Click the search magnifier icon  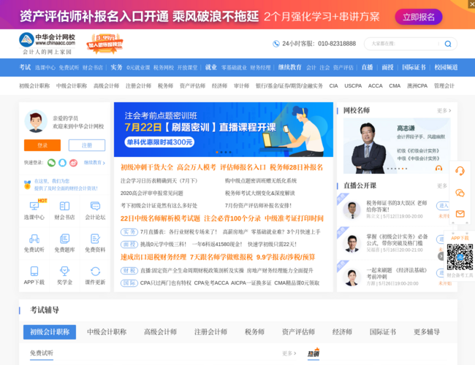[448, 44]
